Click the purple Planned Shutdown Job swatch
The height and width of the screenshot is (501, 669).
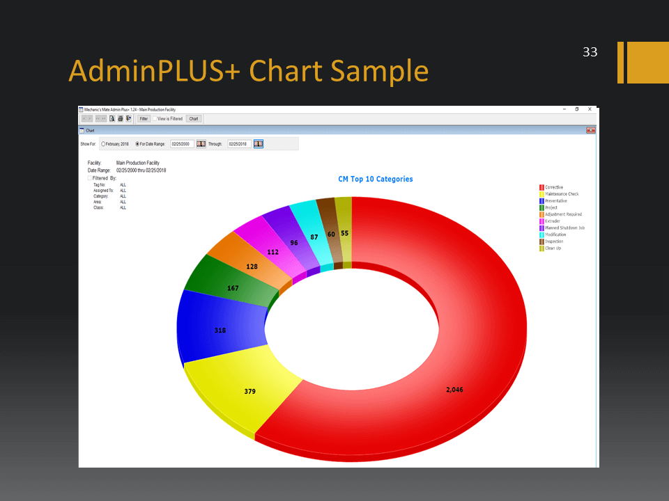click(x=541, y=228)
